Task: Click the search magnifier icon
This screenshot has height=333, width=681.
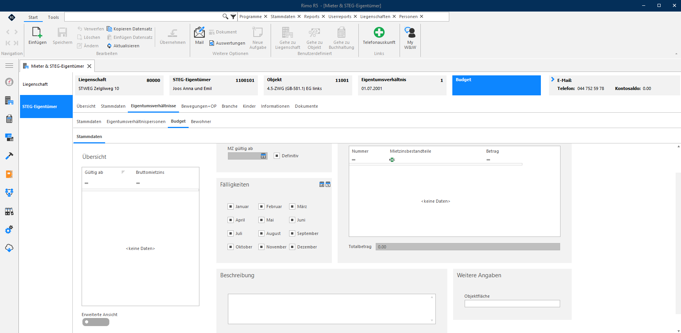Action: coord(225,17)
